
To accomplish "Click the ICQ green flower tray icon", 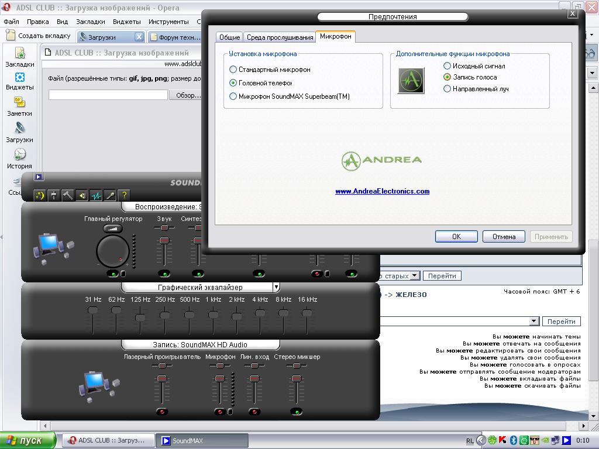I will [x=493, y=441].
